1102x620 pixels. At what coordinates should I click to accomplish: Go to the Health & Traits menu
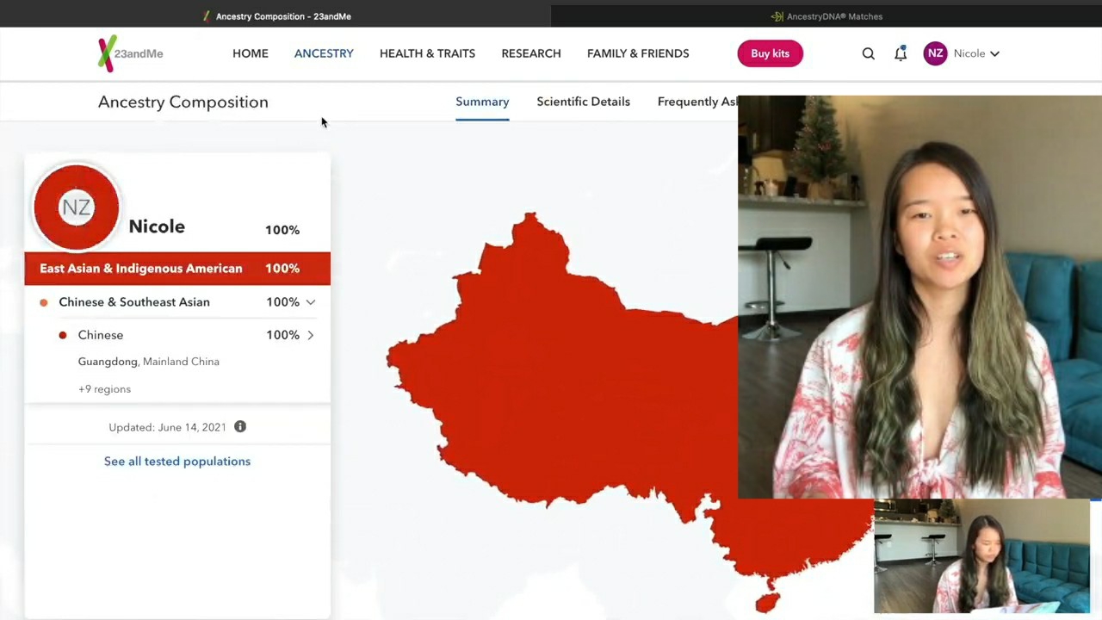pos(427,53)
